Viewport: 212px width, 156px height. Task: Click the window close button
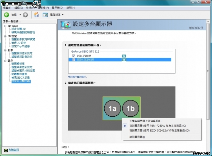click(x=206, y=2)
